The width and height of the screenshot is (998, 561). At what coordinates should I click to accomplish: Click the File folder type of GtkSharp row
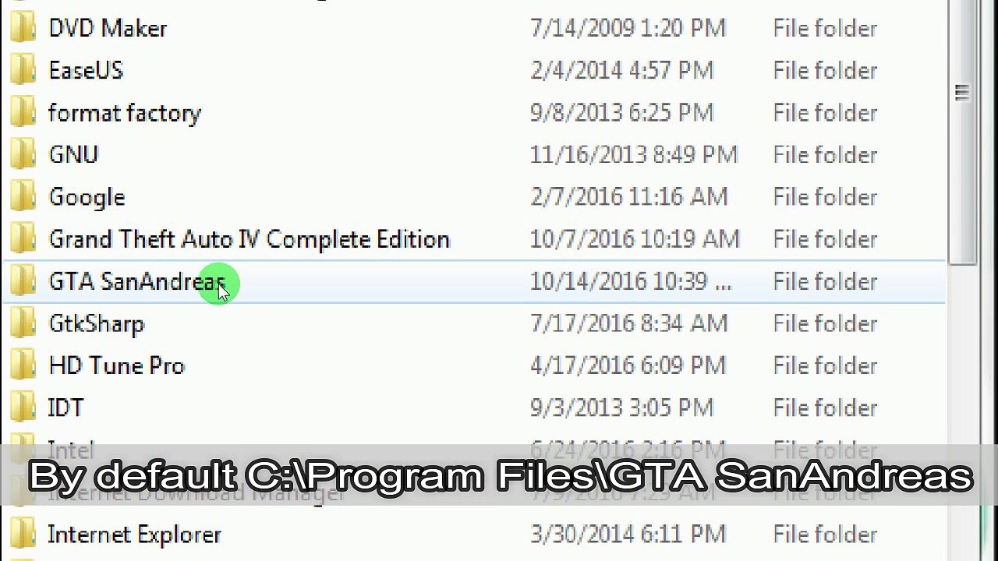pos(825,323)
